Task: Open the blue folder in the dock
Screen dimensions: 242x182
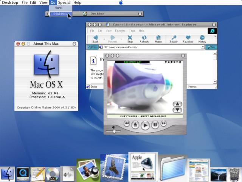Action: pos(173,168)
